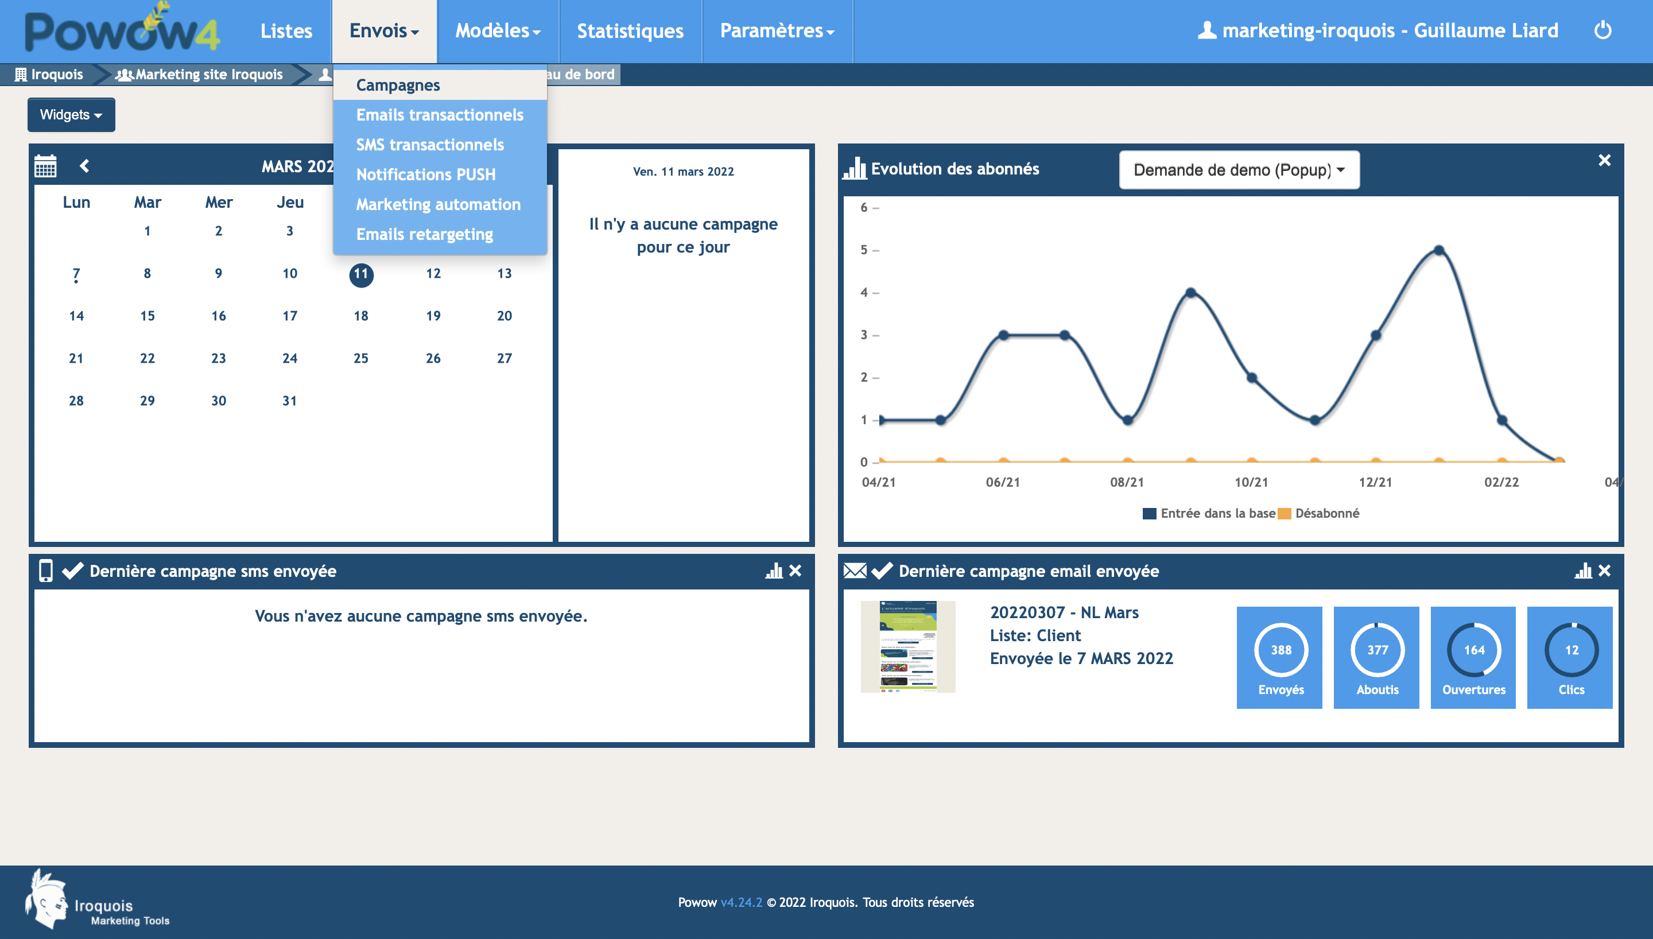1653x939 pixels.
Task: Click the Powow4 logo
Action: (x=119, y=30)
